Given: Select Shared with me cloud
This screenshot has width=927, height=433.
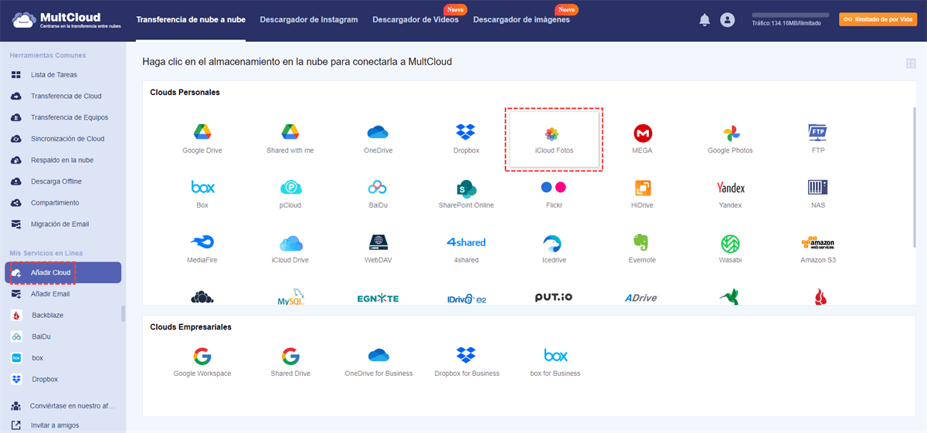Looking at the screenshot, I should pyautogui.click(x=290, y=139).
